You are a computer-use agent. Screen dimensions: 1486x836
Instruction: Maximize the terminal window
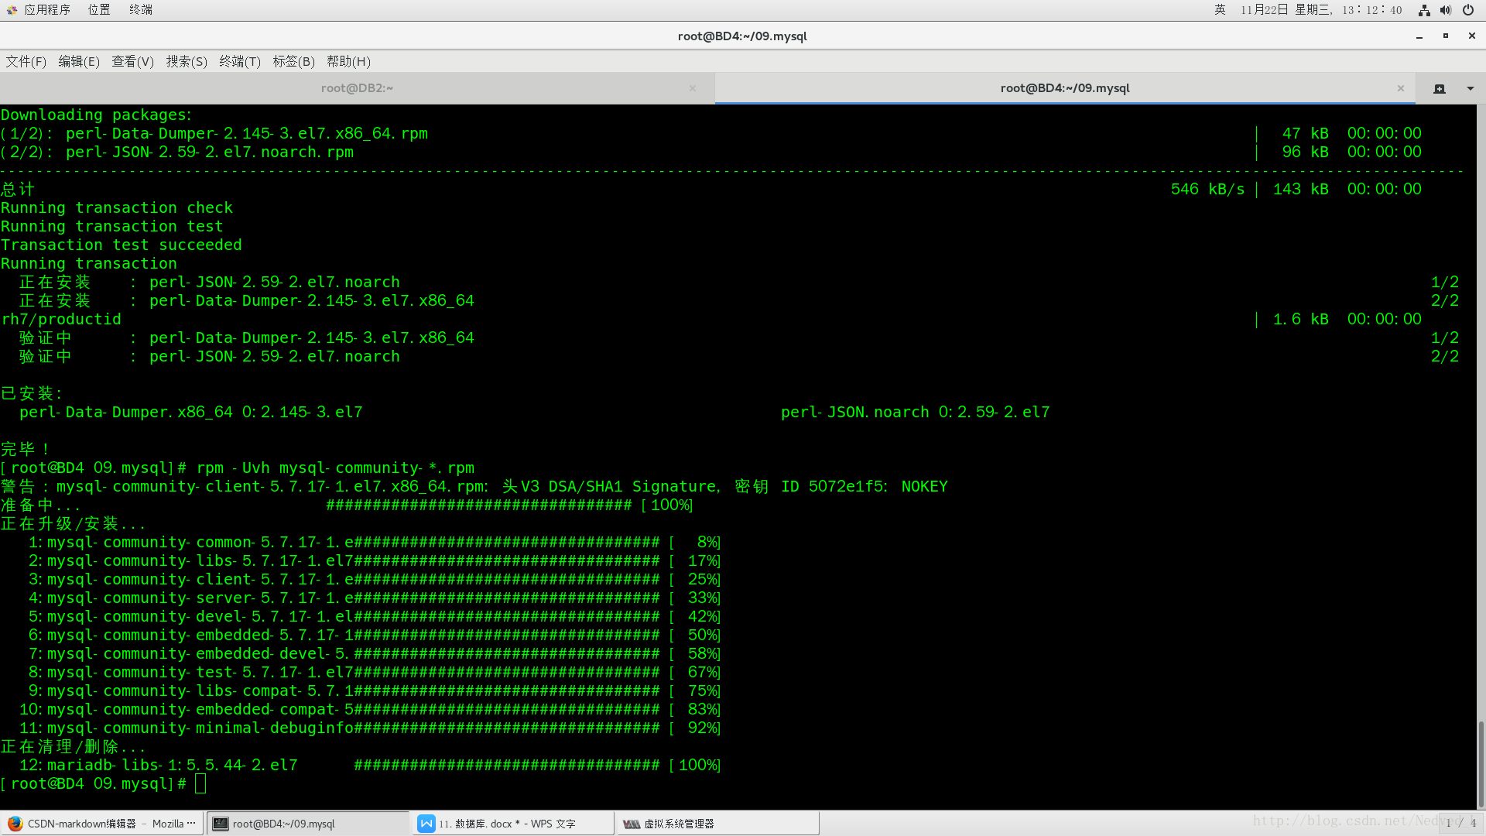[1446, 36]
